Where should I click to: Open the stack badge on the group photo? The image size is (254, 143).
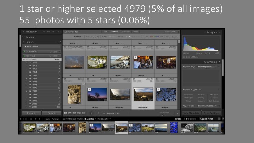[135, 57]
